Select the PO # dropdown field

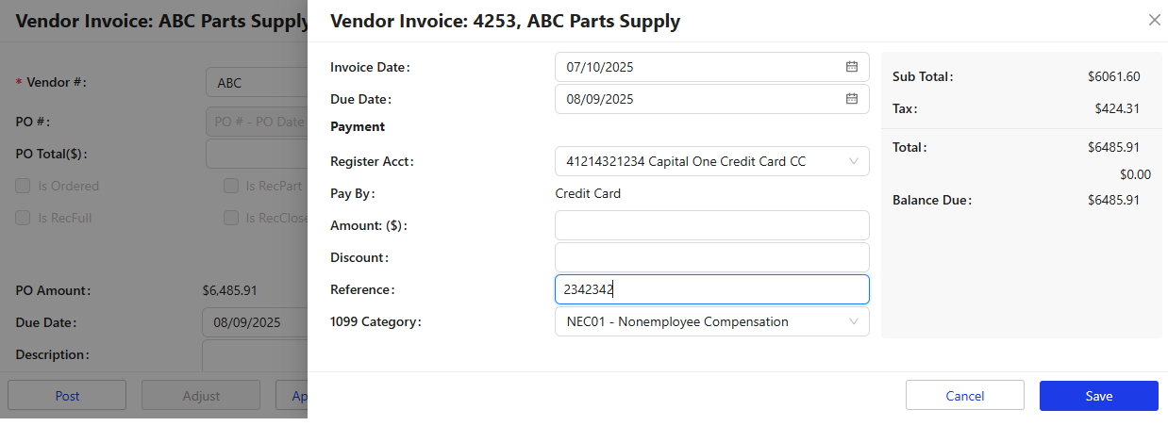coord(257,122)
